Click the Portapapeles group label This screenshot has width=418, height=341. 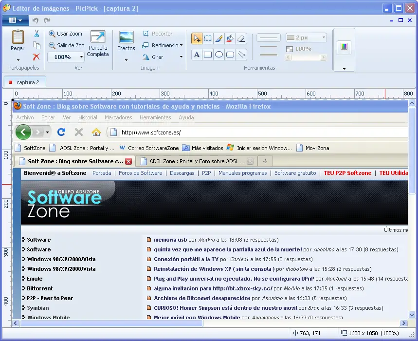(24, 68)
